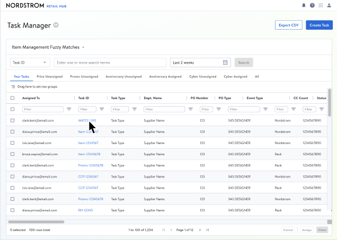Open the apps grid icon
Image resolution: width=337 pixels, height=240 pixels.
321,5
